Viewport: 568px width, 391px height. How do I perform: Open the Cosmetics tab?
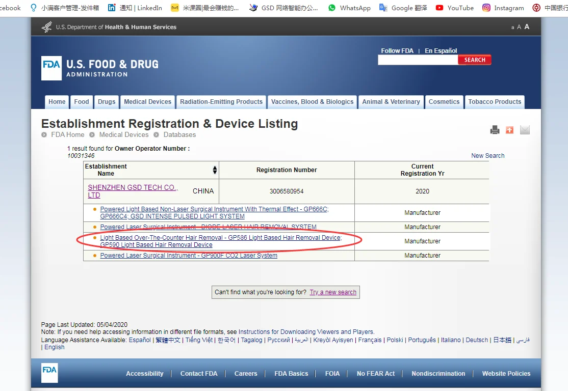[x=444, y=102]
